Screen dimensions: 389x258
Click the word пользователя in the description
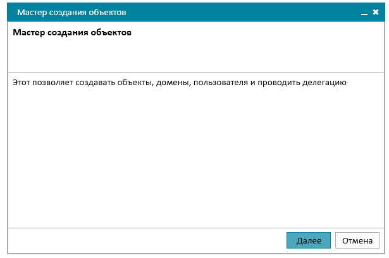click(x=221, y=83)
